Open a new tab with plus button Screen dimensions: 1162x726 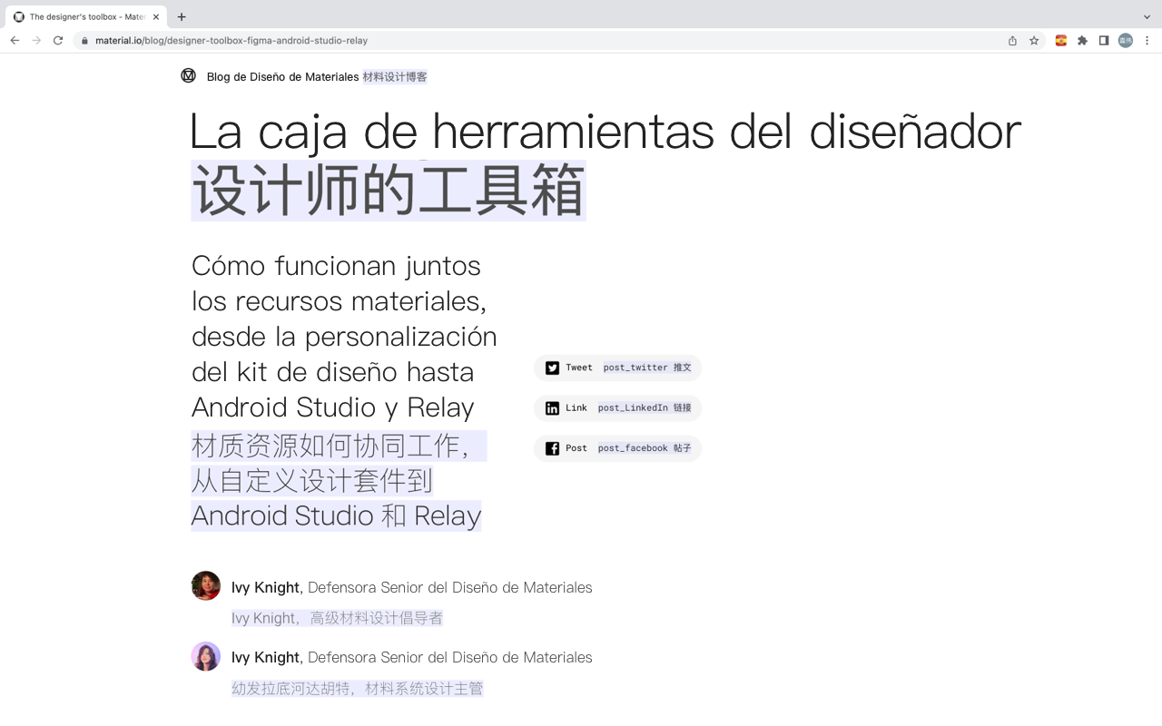(182, 16)
